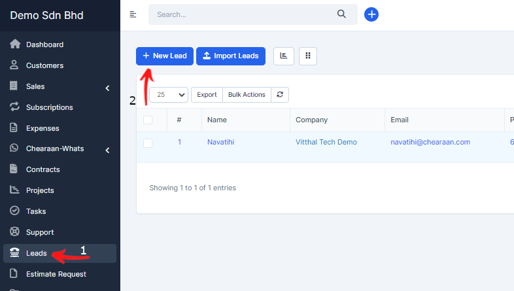Viewport: 514px width, 291px height.
Task: Click the New Lead button
Action: coord(165,56)
